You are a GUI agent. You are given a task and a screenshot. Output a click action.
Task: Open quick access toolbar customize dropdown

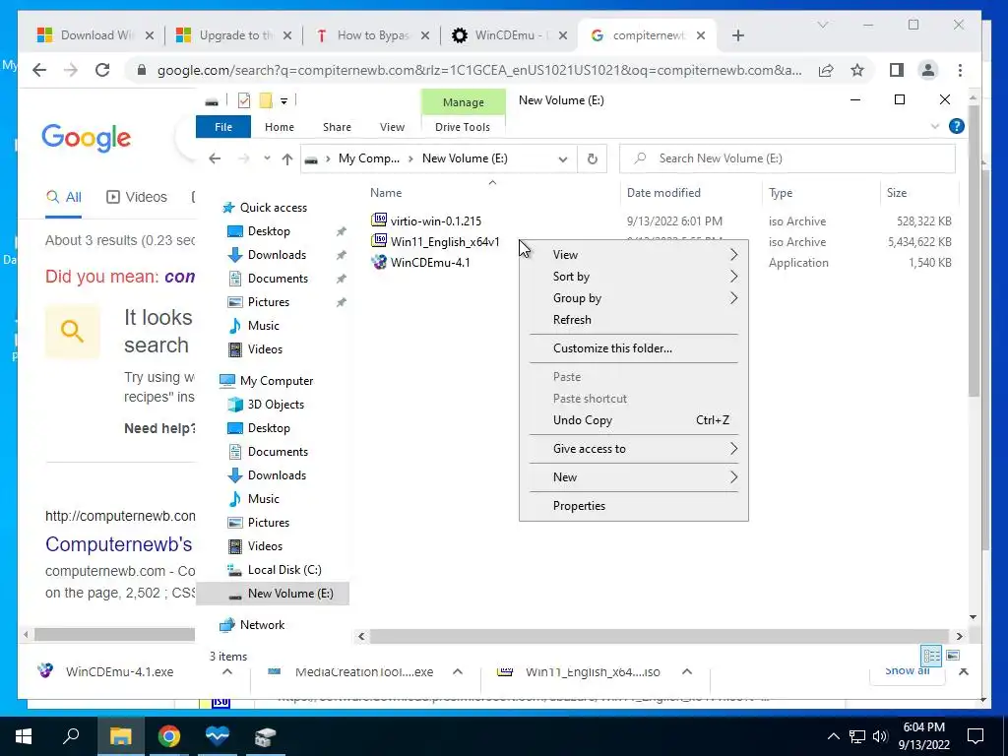pos(283,101)
